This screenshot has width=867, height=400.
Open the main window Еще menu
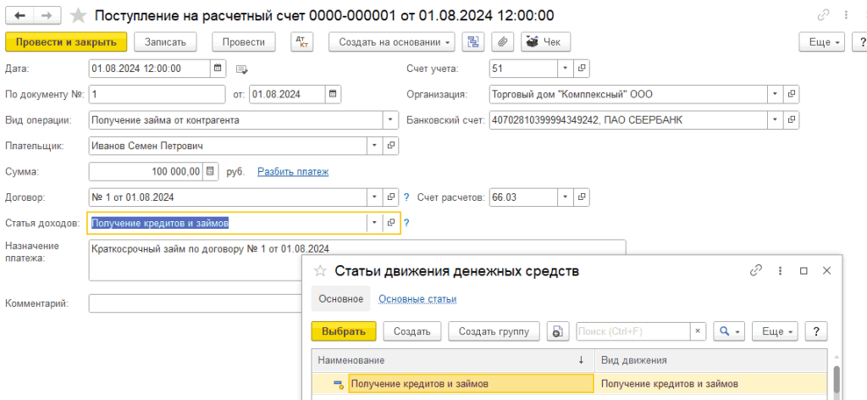(822, 42)
